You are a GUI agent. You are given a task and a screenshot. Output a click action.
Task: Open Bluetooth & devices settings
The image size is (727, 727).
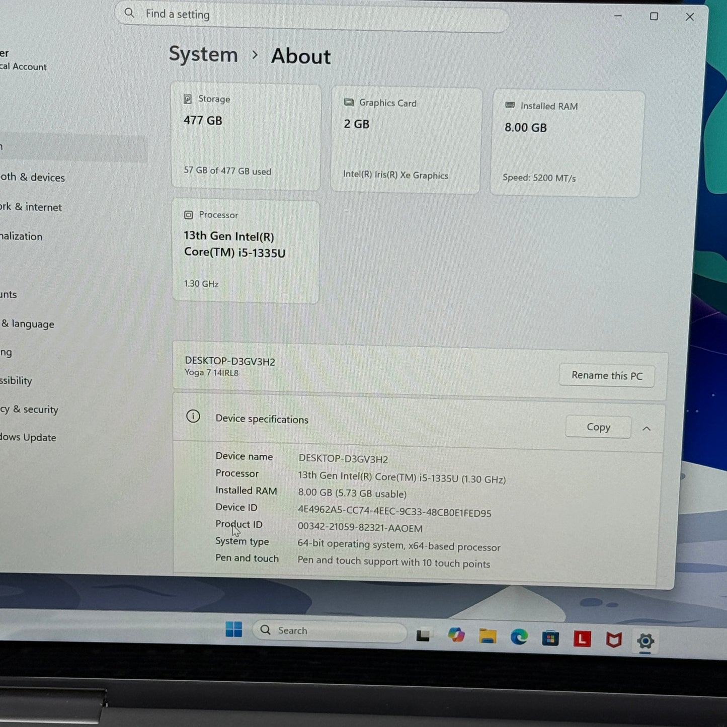tap(32, 177)
